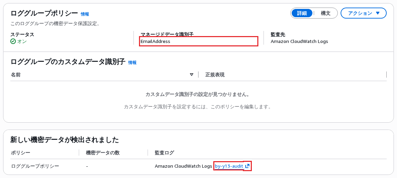The height and width of the screenshot is (178, 397).
Task: Click the 正規表現 column header
Action: coord(215,75)
